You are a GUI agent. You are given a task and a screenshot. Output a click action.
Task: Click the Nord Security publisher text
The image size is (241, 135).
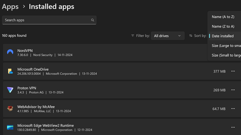click(x=43, y=55)
